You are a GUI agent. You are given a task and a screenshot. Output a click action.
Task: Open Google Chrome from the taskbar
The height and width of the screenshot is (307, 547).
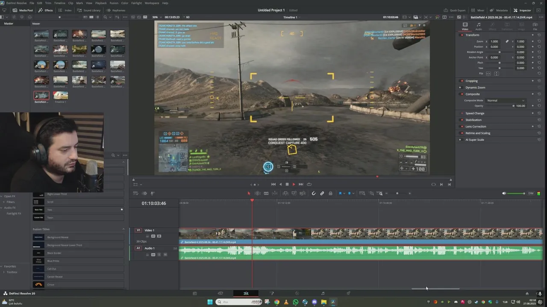point(276,302)
